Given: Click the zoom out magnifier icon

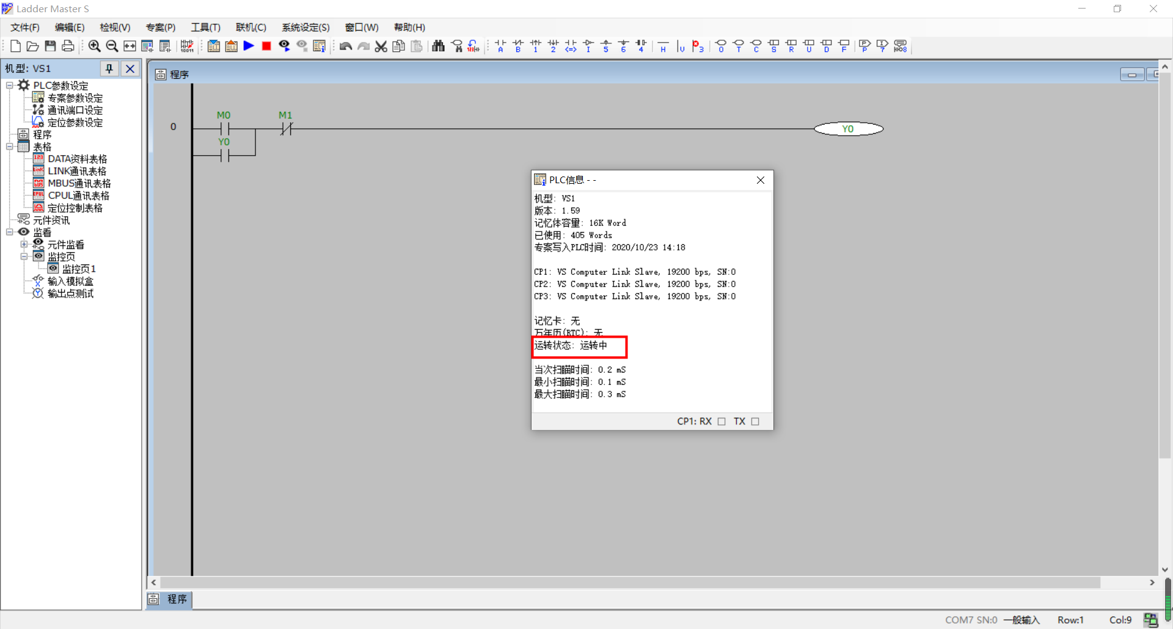Looking at the screenshot, I should point(112,46).
